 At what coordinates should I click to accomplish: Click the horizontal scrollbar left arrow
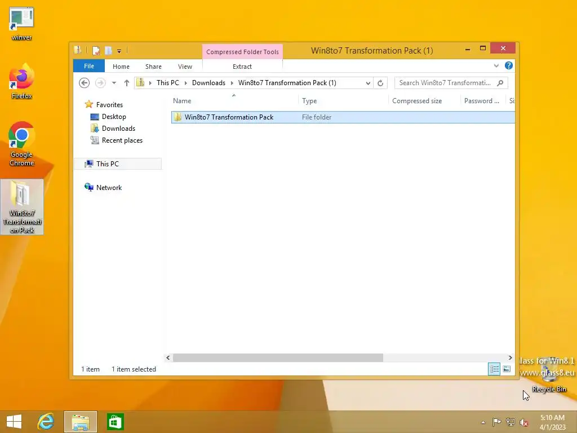pyautogui.click(x=168, y=358)
